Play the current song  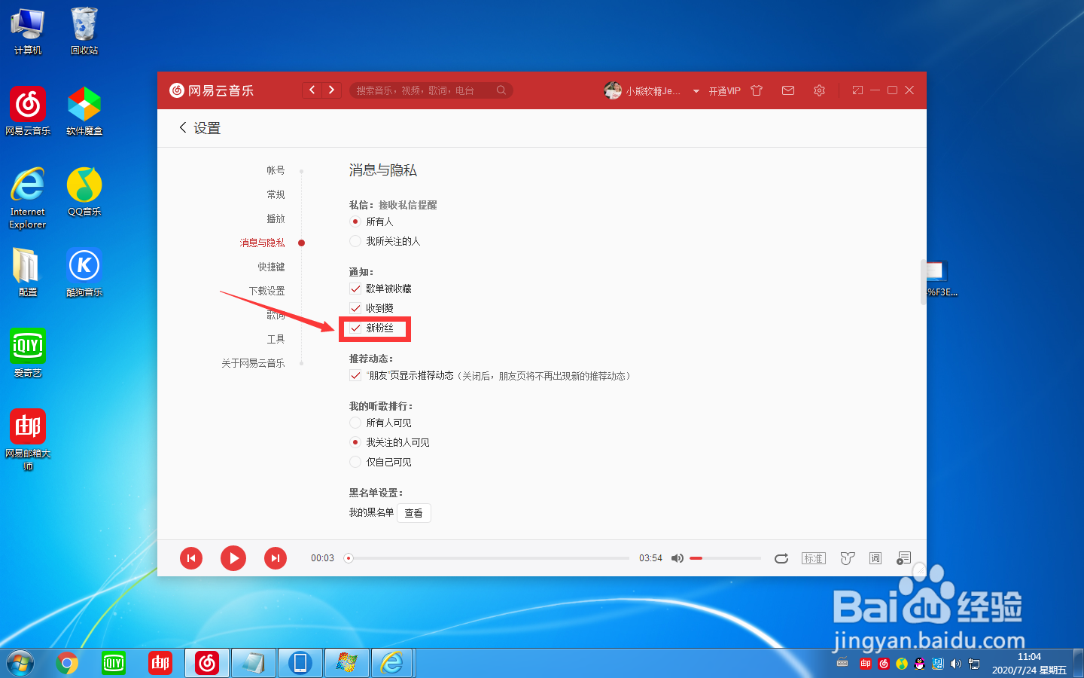(233, 558)
